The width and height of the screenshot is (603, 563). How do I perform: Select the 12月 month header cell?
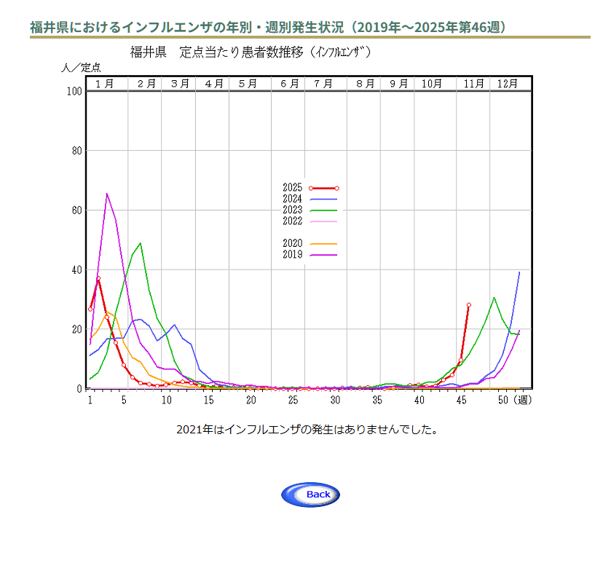[x=508, y=84]
